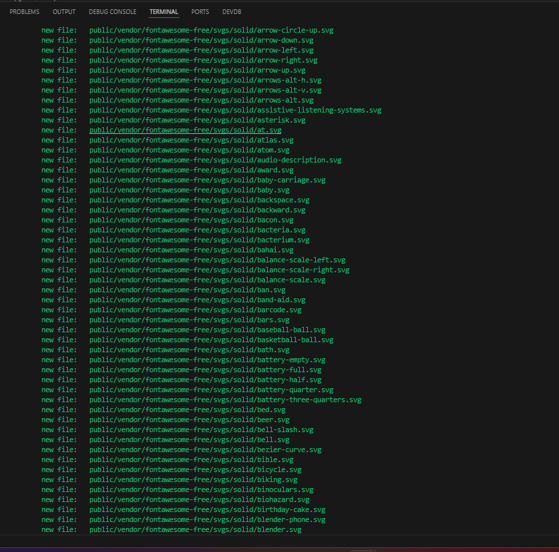This screenshot has width=559, height=552.
Task: Open the underlined at.svg file path
Action: [185, 131]
